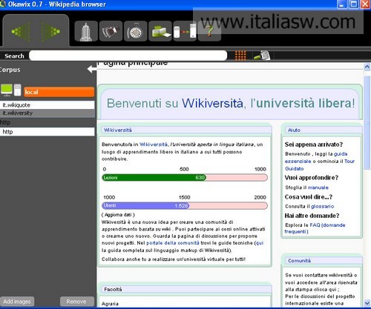Focus the Search input field
This screenshot has height=309, width=371.
pyautogui.click(x=128, y=56)
